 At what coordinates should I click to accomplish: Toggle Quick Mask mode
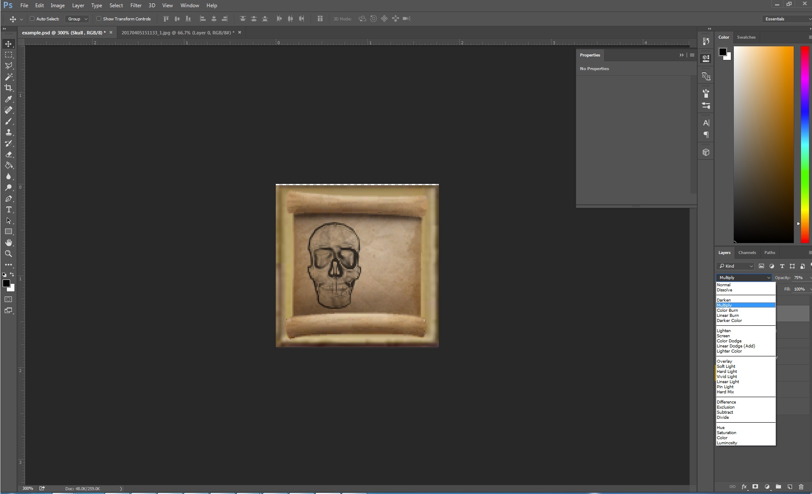coord(8,299)
